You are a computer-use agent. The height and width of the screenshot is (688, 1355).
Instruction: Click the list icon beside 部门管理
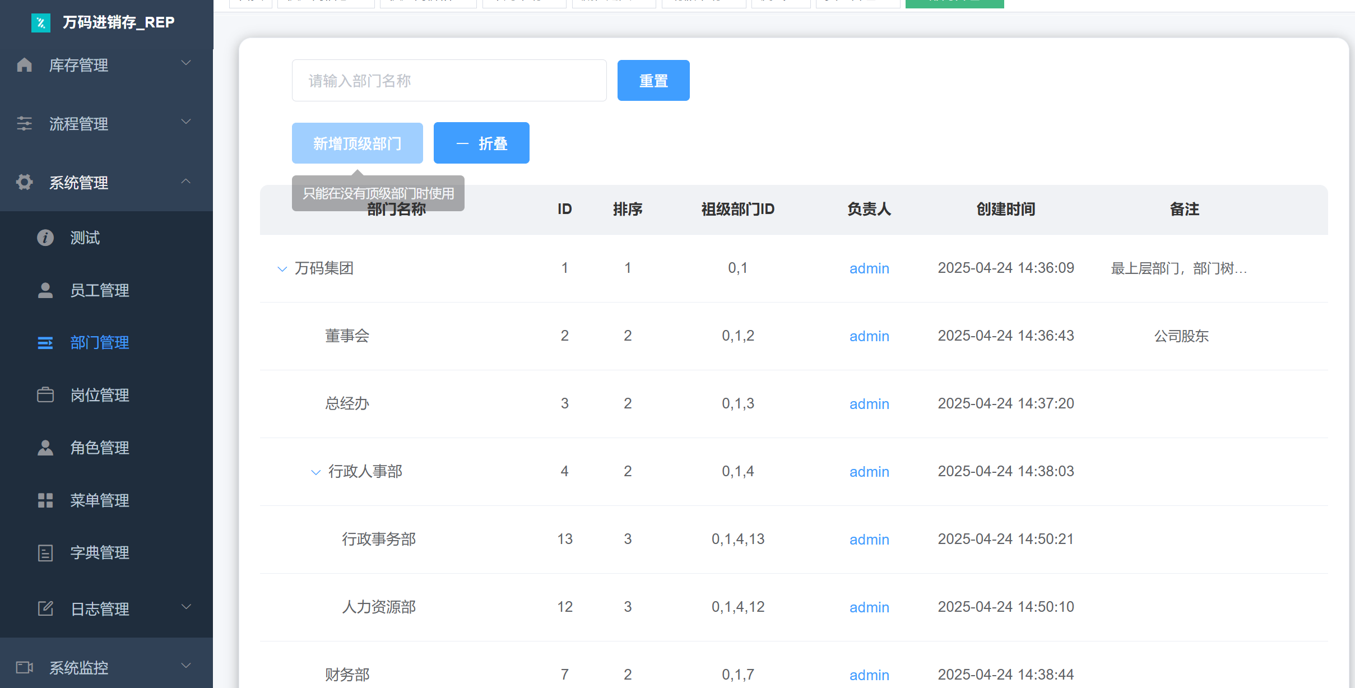(x=45, y=343)
